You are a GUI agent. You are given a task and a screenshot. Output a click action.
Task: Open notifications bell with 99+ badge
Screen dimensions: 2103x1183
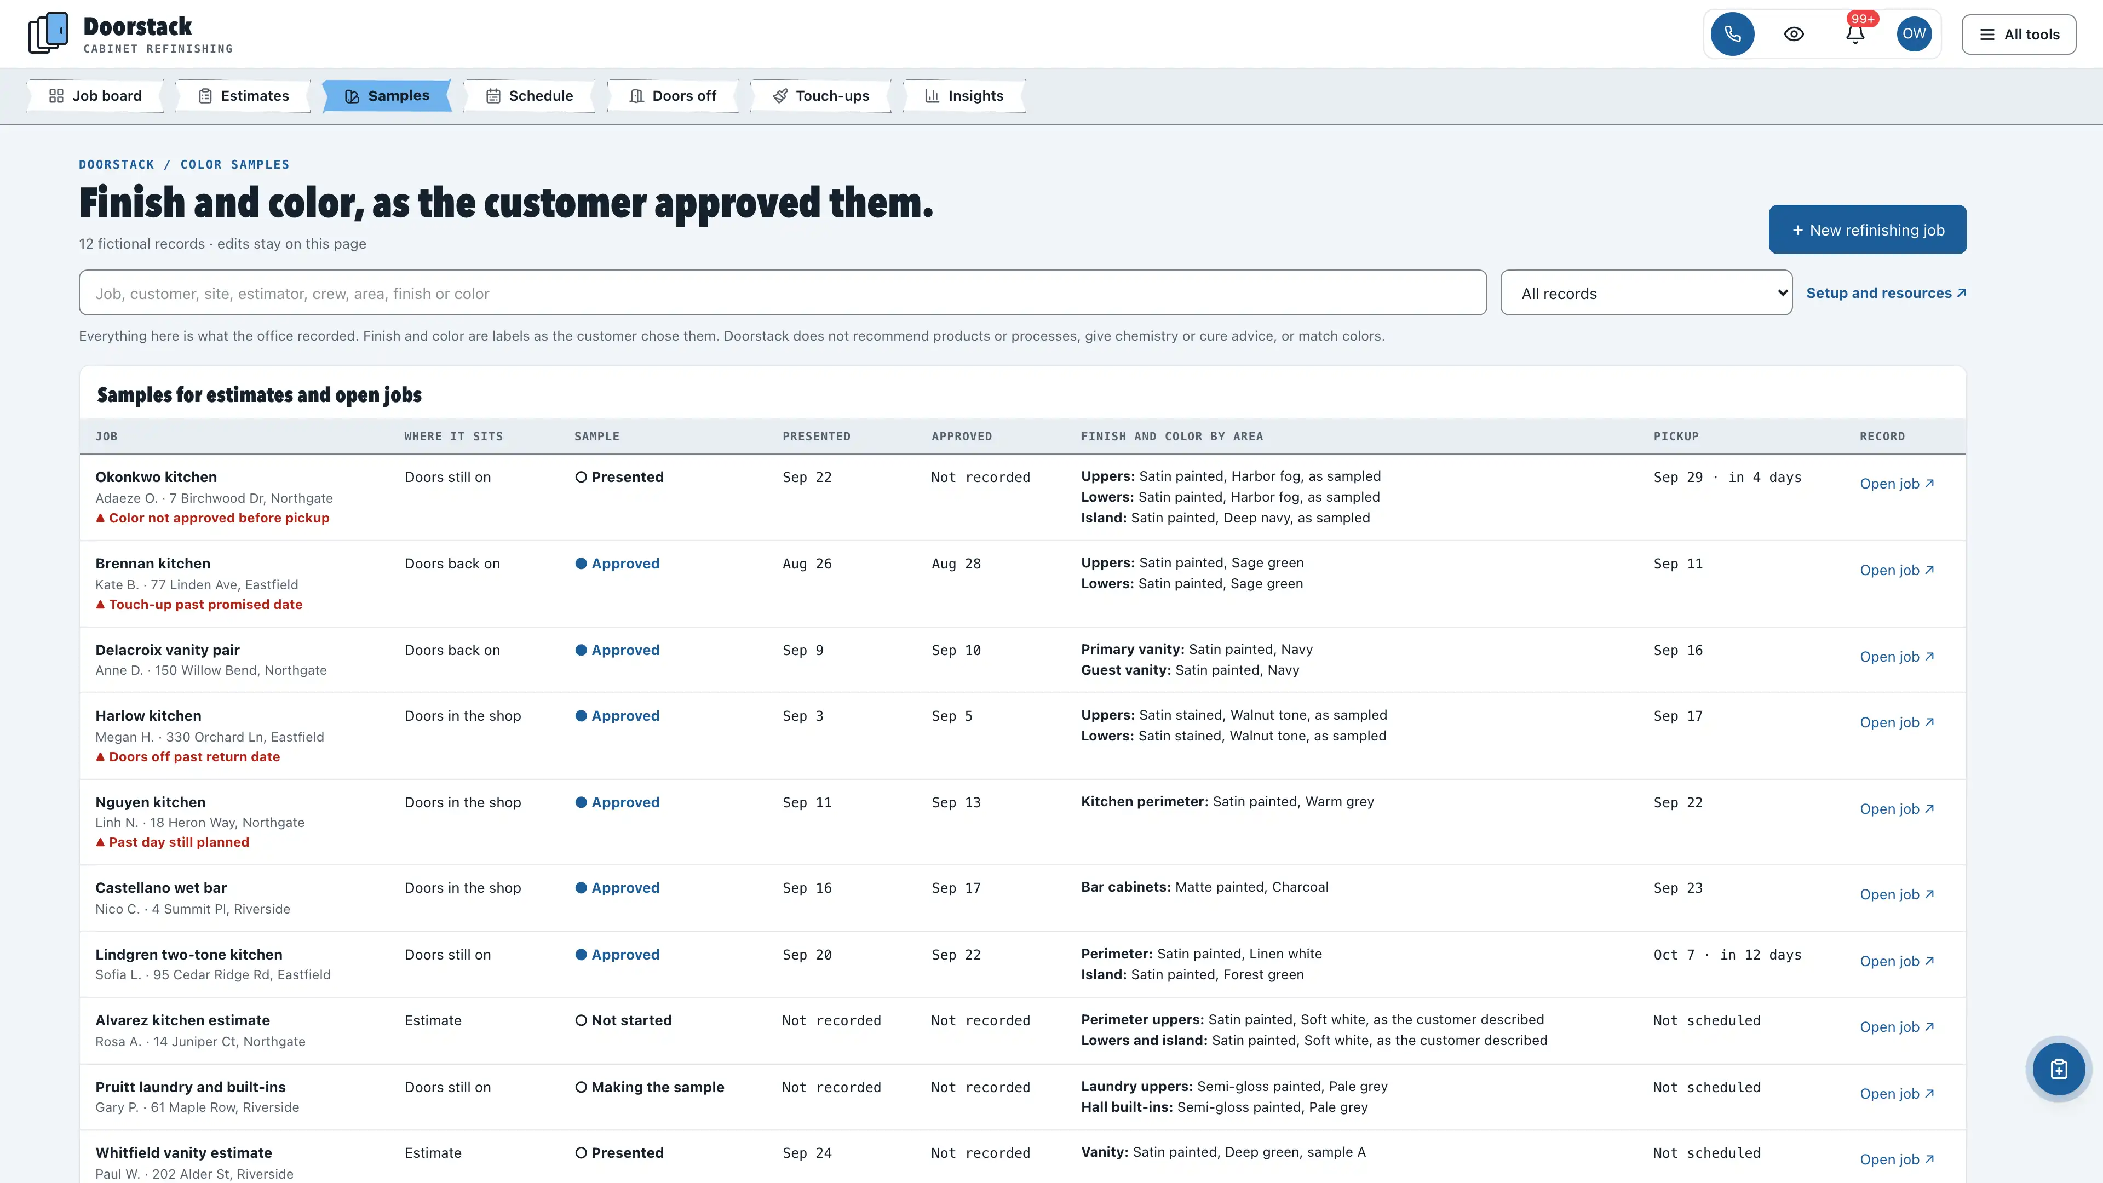[x=1855, y=35]
